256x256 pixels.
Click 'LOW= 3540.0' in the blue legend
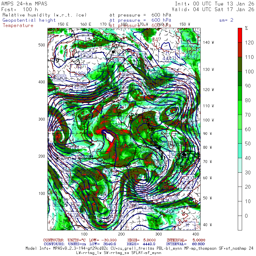103,244
